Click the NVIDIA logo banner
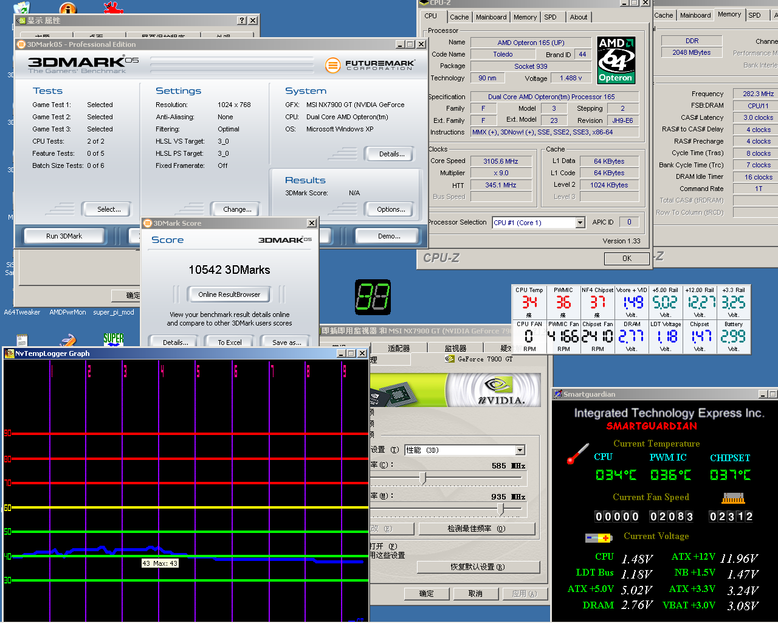The image size is (778, 623). coord(455,389)
